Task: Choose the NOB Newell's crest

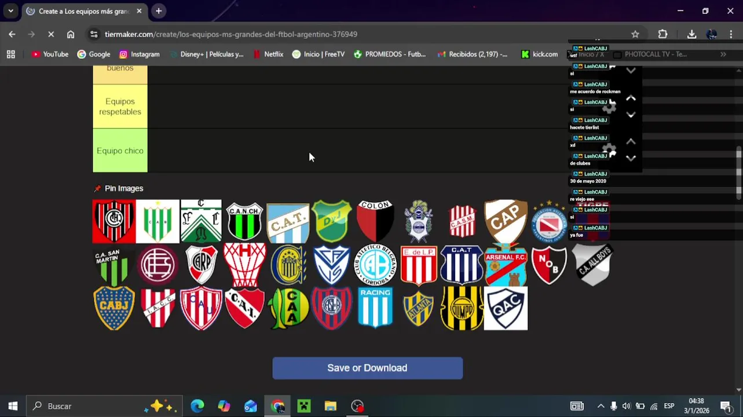Action: tap(549, 265)
